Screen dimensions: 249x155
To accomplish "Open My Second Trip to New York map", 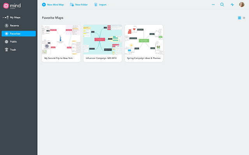I will [x=61, y=43].
